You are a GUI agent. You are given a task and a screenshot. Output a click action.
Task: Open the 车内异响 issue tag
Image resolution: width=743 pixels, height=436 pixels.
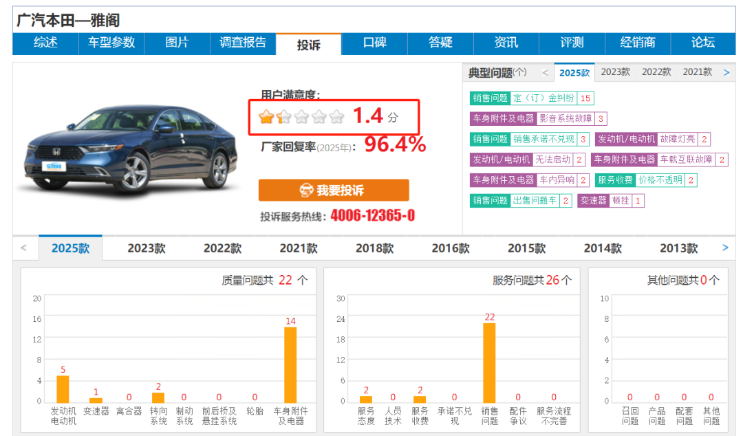[530, 180]
